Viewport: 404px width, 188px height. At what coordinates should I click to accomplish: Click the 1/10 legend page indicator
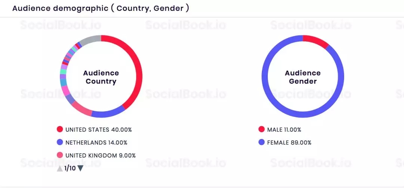[70, 168]
